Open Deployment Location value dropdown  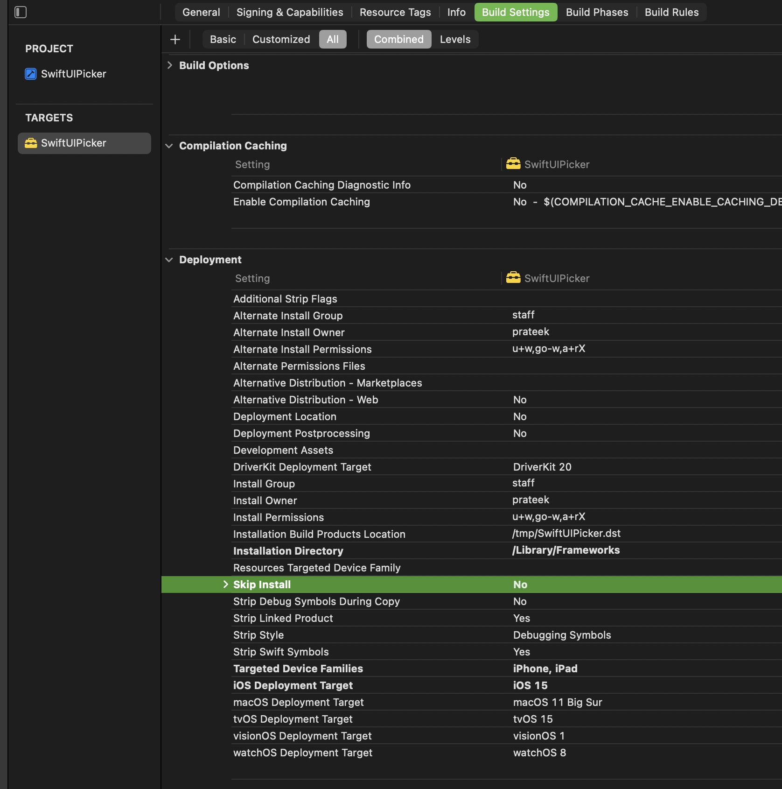click(x=520, y=416)
